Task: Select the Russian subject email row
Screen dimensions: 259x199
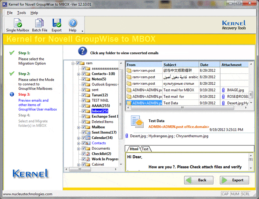Action: click(x=187, y=84)
